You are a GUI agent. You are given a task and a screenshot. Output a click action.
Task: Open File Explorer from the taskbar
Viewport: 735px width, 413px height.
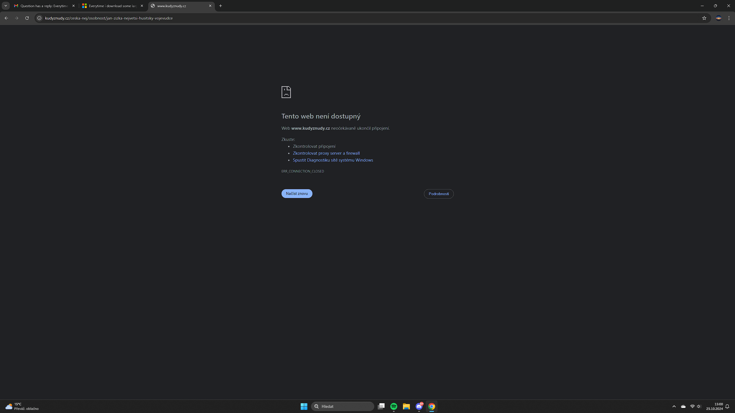[x=406, y=406]
